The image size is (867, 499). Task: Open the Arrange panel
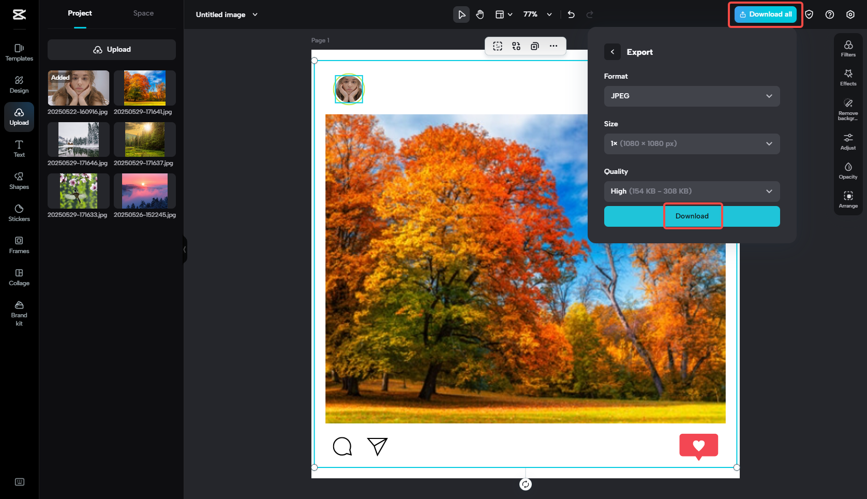pos(848,199)
